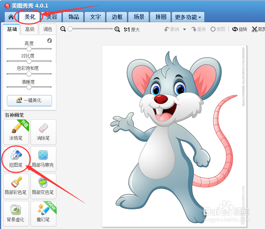Image resolution: width=265 pixels, height=229 pixels.
Task: Click the 美图秀秀 app logo icon
Action: point(7,6)
